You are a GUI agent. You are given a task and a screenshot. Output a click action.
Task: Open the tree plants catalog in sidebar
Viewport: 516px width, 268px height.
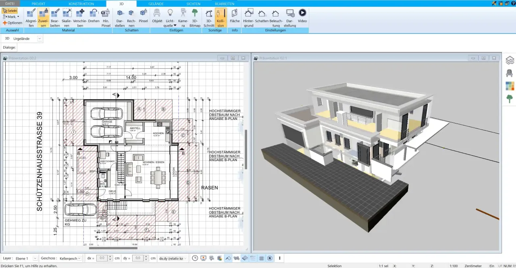click(x=510, y=98)
